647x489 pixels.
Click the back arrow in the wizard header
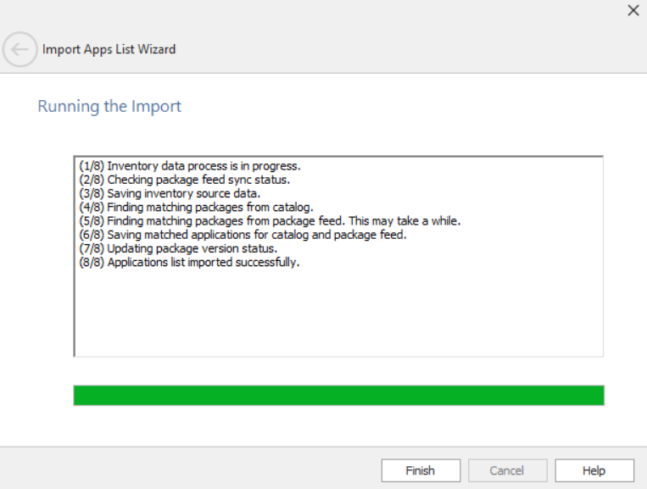pos(20,49)
